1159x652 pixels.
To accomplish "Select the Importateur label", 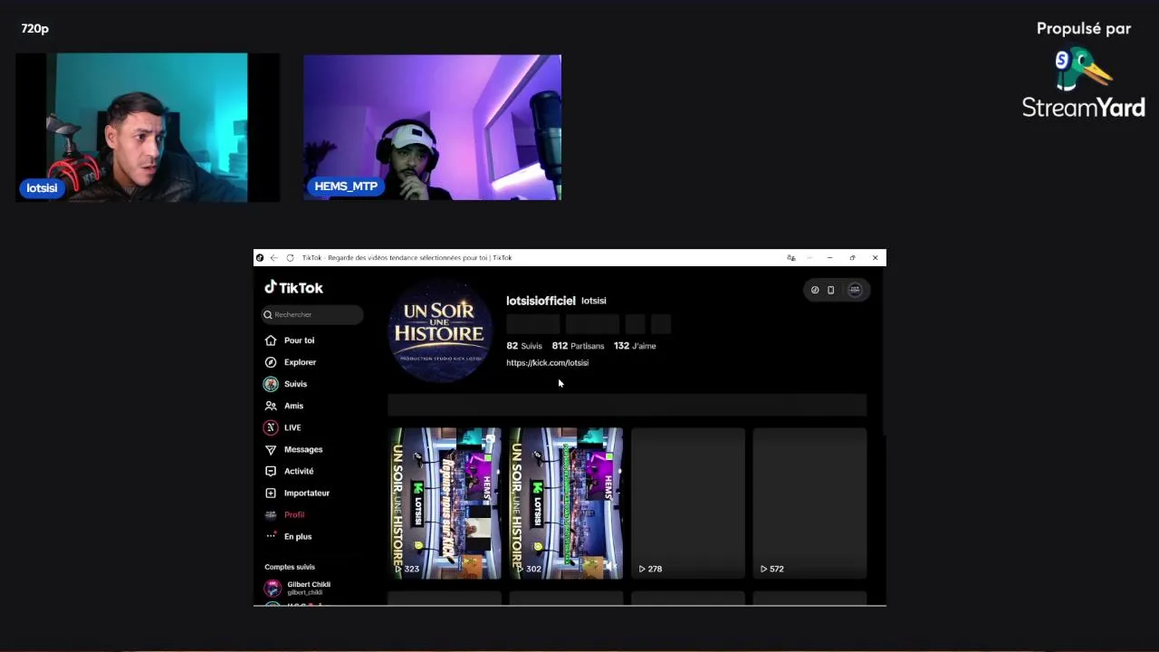I will 307,493.
